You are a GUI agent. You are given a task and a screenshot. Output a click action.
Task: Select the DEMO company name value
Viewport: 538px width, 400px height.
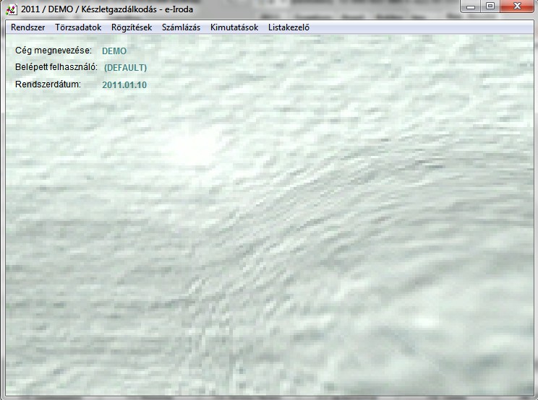click(114, 51)
